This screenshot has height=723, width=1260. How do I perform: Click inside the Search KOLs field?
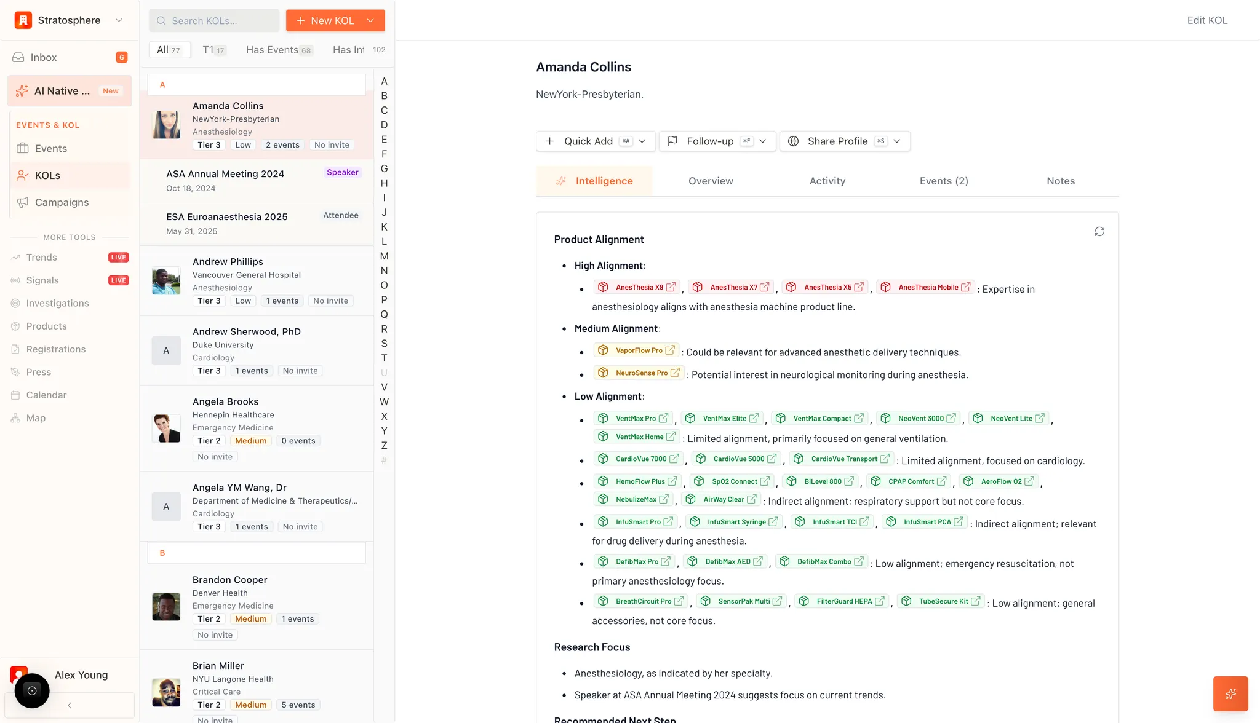pos(214,20)
